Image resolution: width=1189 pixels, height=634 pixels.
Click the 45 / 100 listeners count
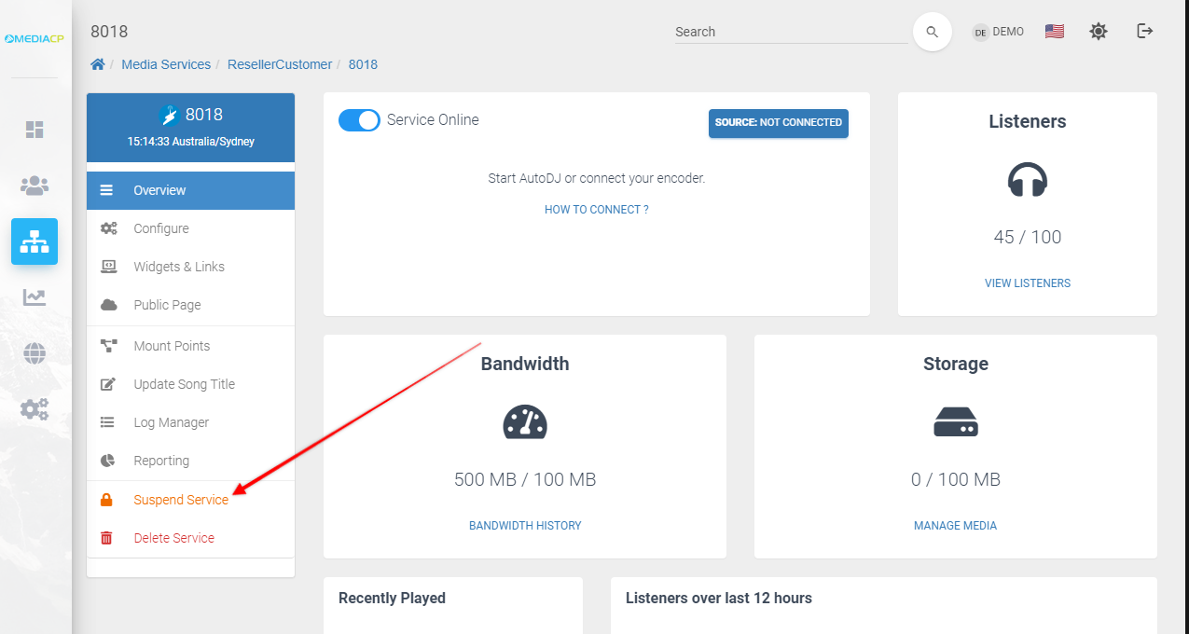1028,237
